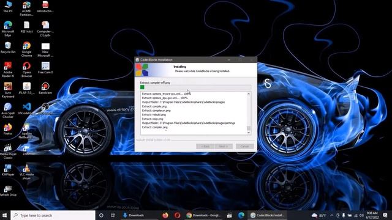392x220 pixels.
Task: Launch Opera Browser desktop shortcut
Action: pyautogui.click(x=26, y=70)
